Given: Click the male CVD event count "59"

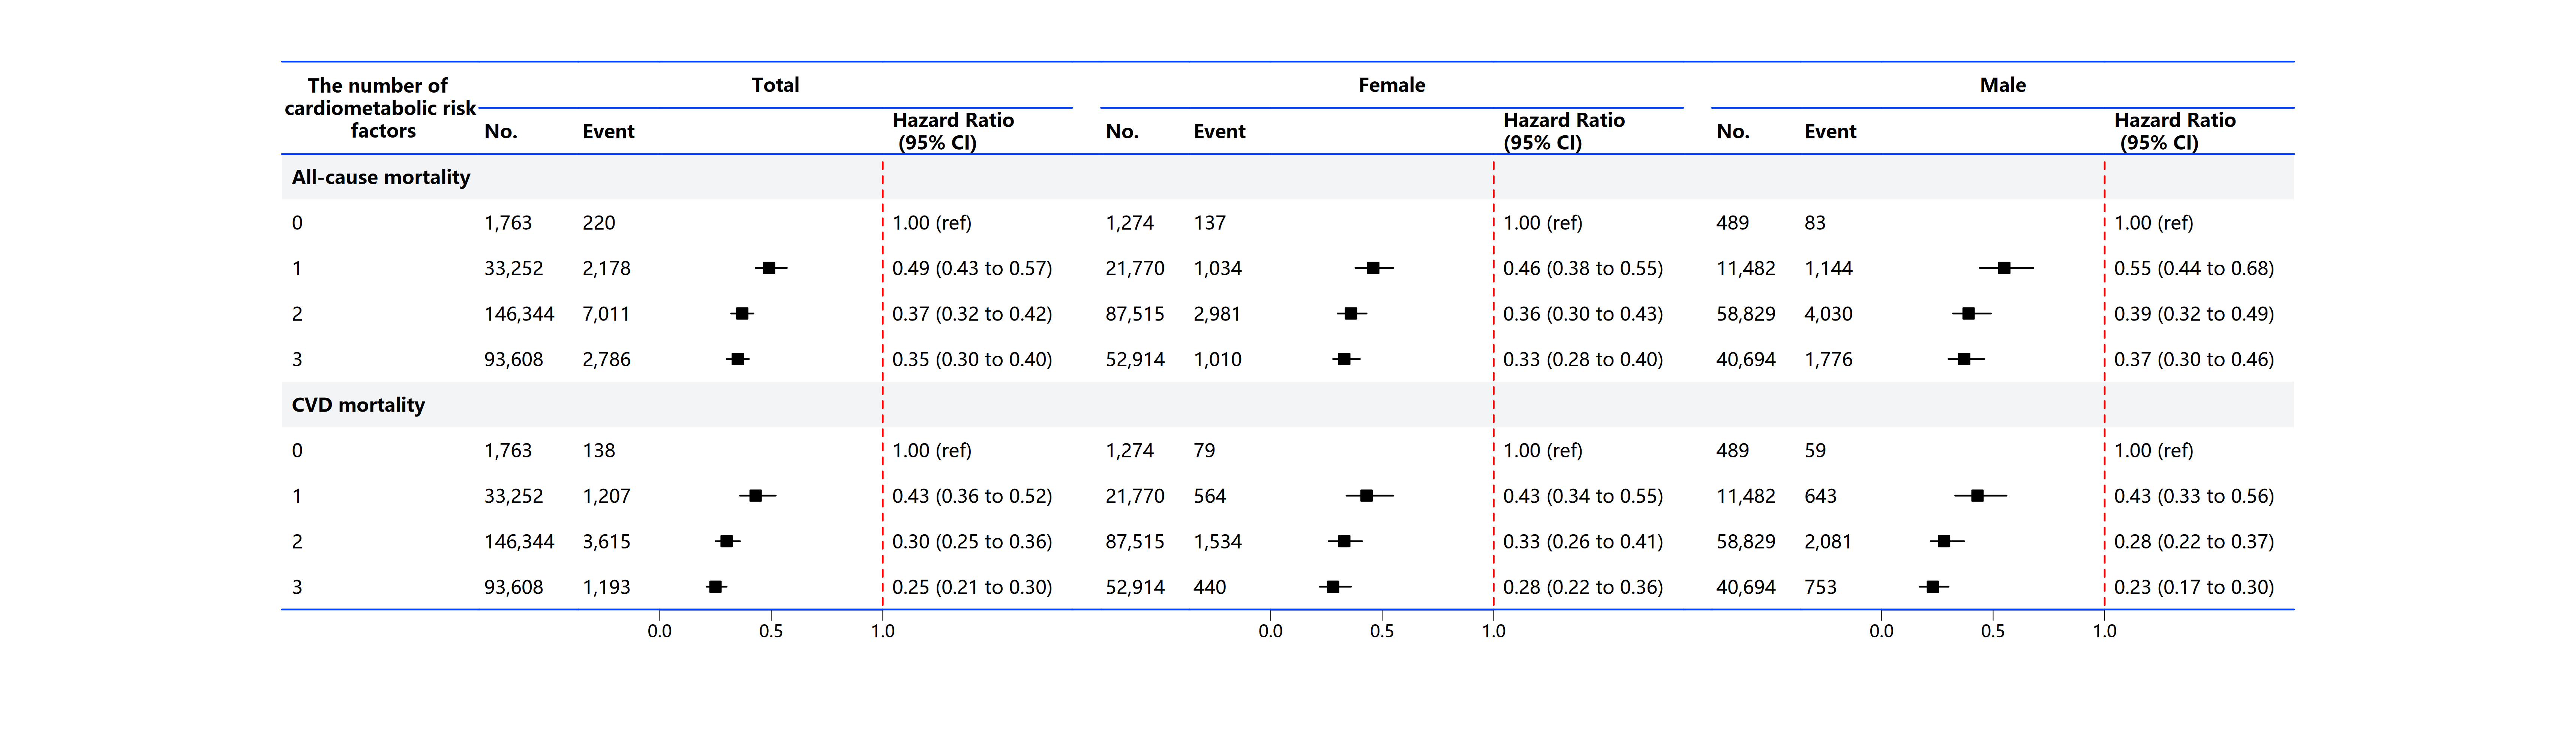Looking at the screenshot, I should 1815,451.
